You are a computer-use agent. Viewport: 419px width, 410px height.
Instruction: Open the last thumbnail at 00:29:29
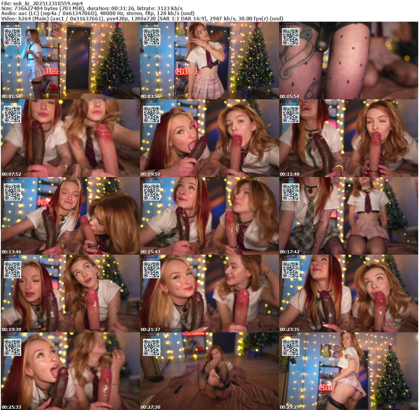(x=348, y=371)
